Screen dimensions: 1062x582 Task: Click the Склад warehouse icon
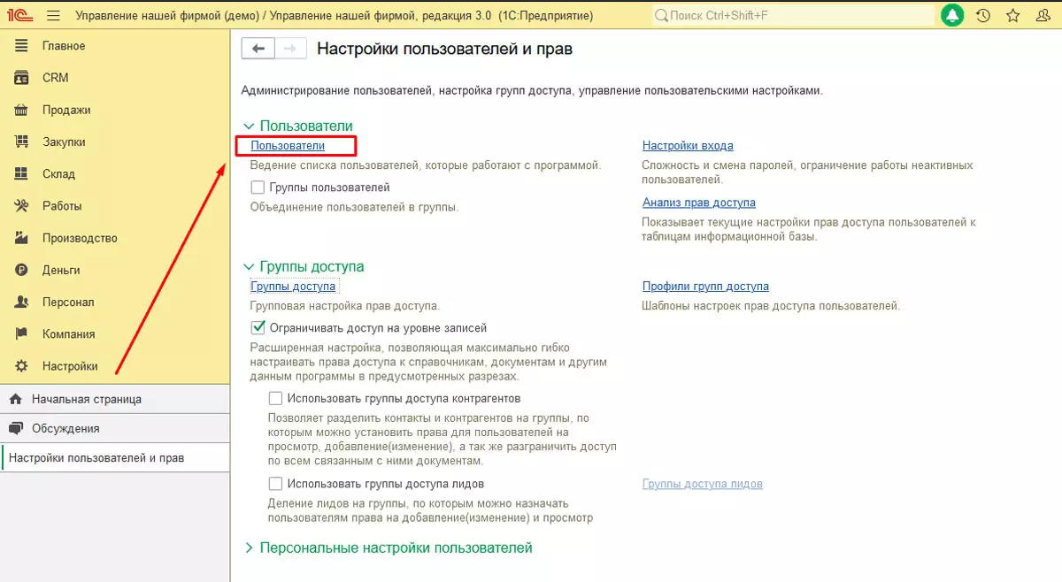[x=22, y=174]
